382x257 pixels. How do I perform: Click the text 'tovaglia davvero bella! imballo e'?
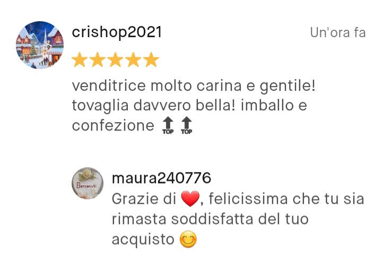click(x=189, y=105)
